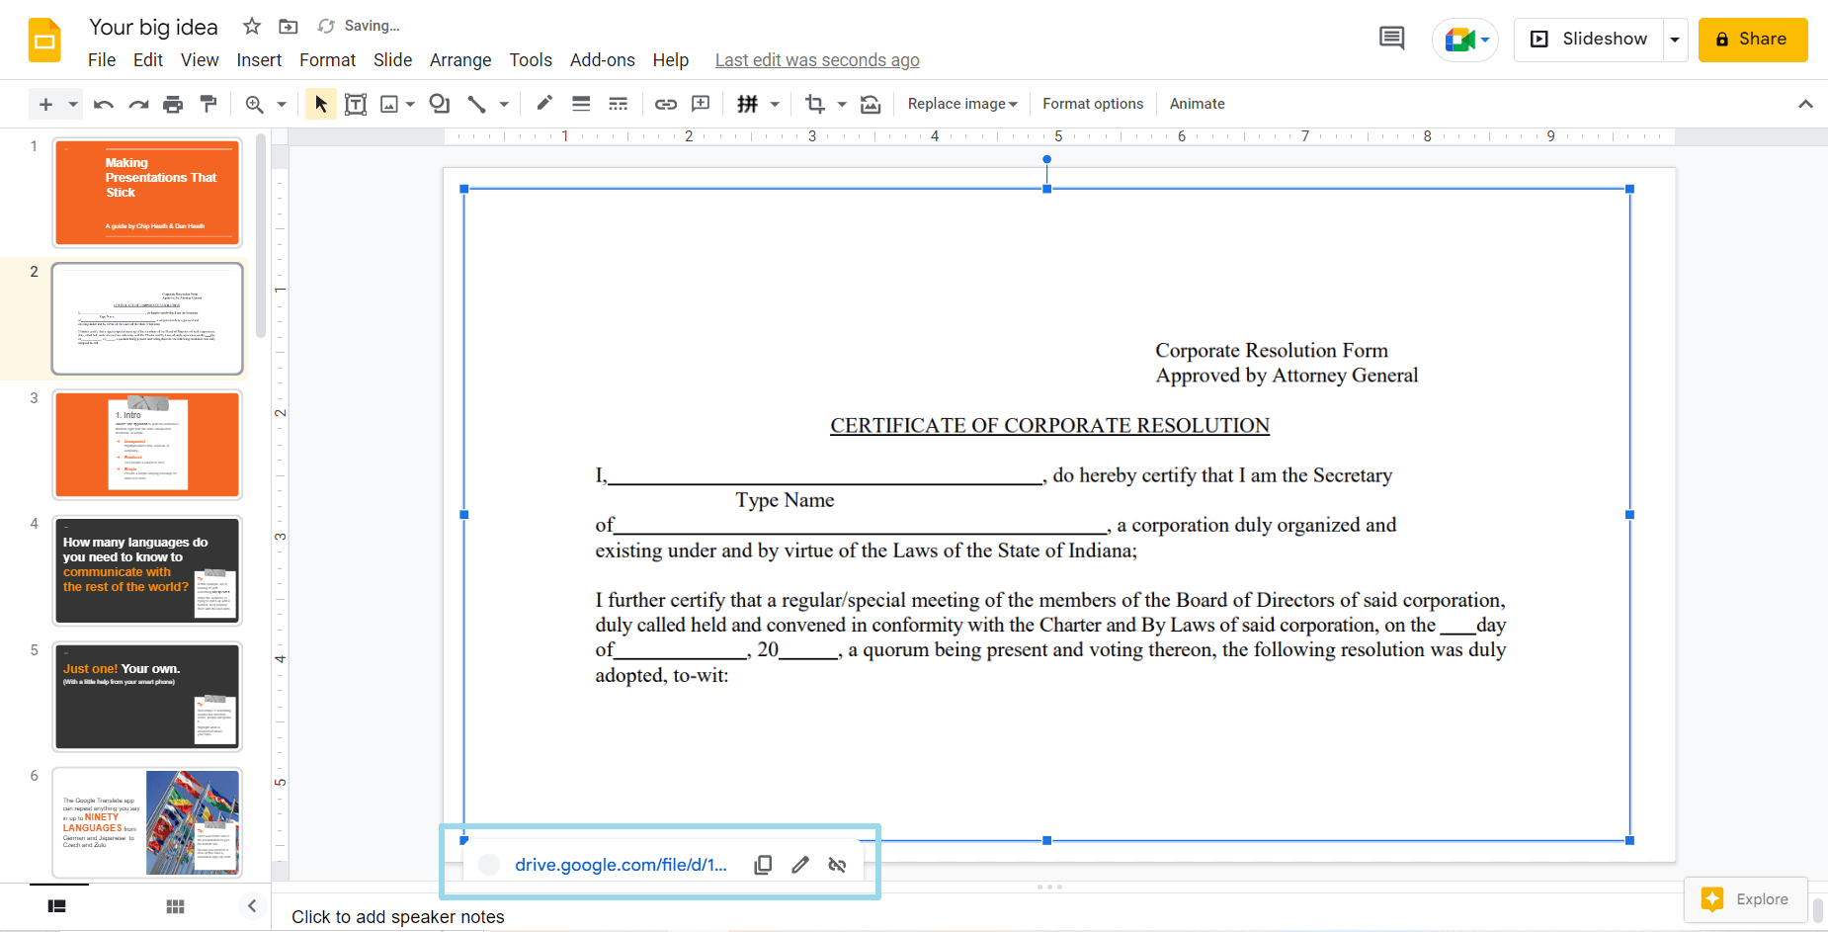The image size is (1828, 932).
Task: Insert an image using the image icon
Action: 391,104
